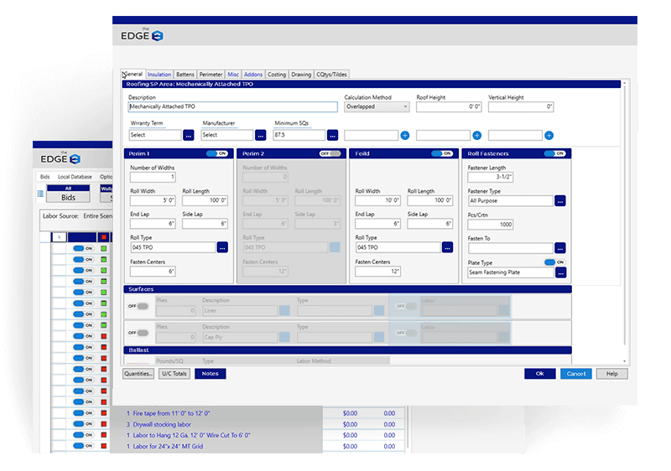Enable Labor toggle in Cap Ply row
This screenshot has width=671, height=471.
[x=406, y=333]
